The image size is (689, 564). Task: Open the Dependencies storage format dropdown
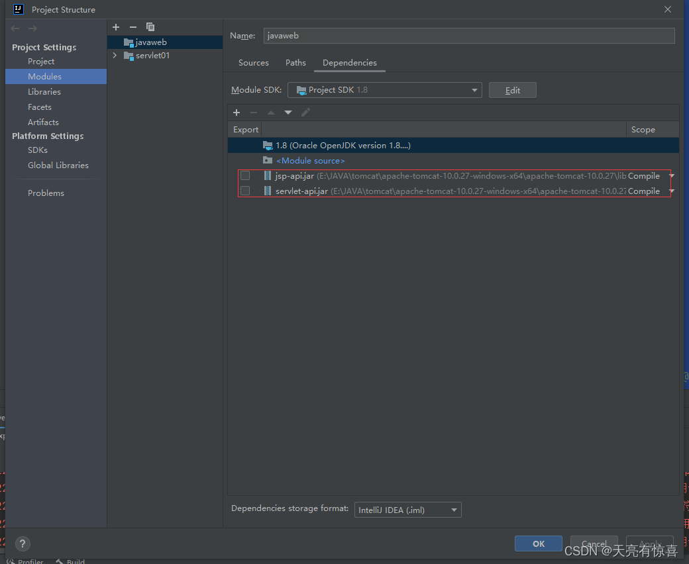pyautogui.click(x=453, y=510)
